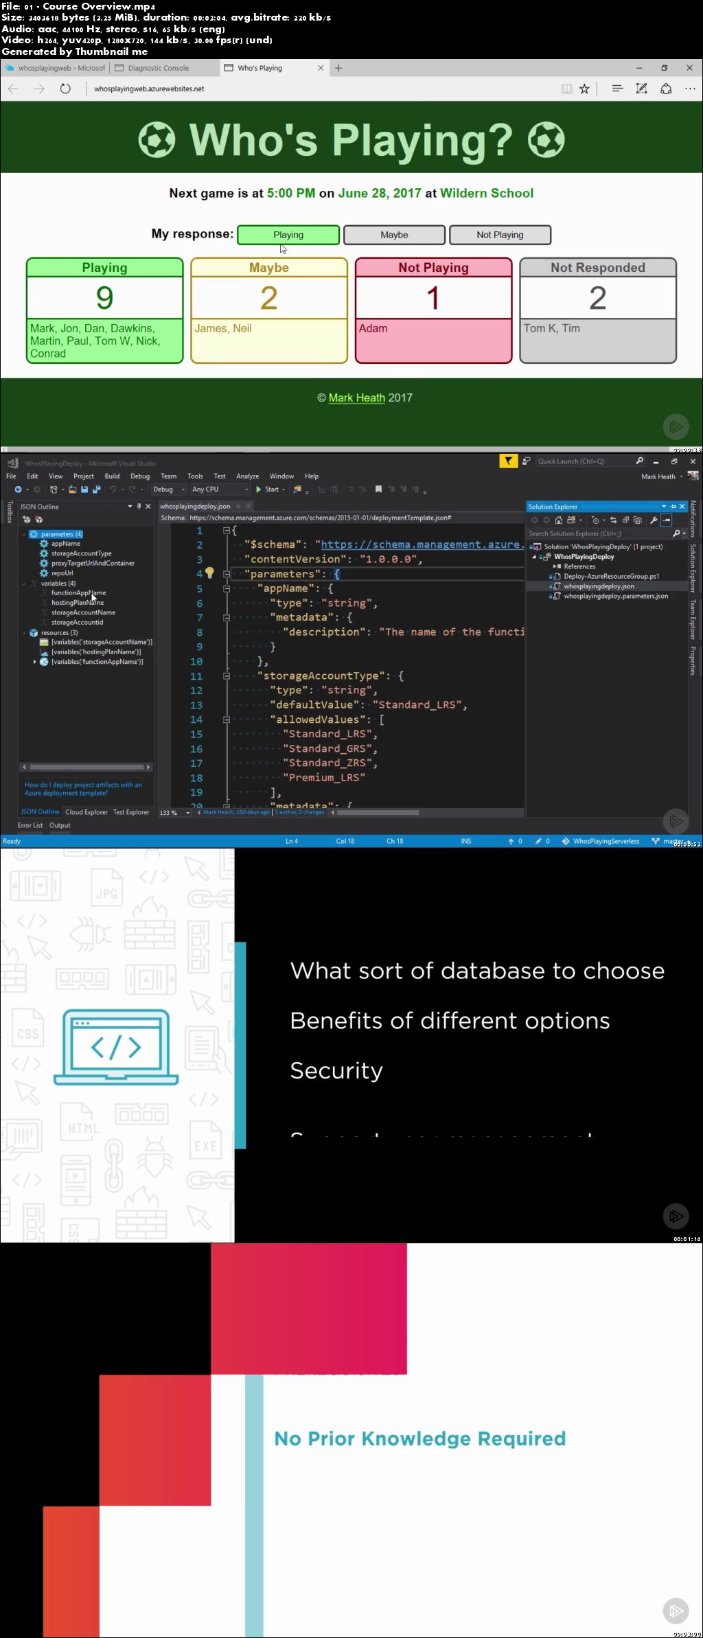Screen dimensions: 703x1638
Task: Click the browser address bar URL
Action: (x=149, y=89)
